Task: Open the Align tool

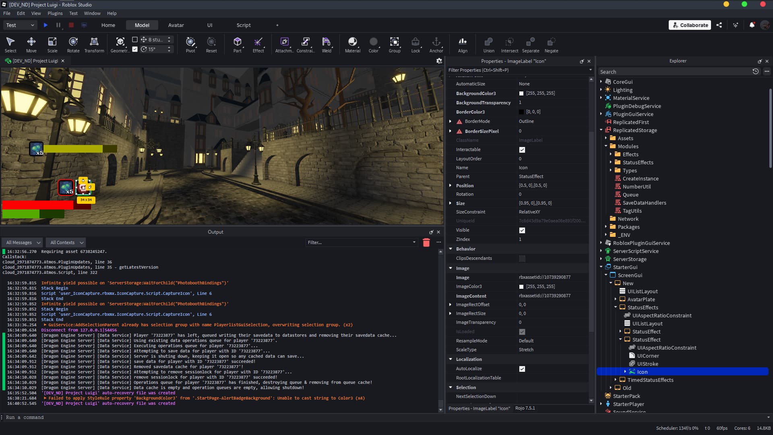Action: (x=462, y=44)
